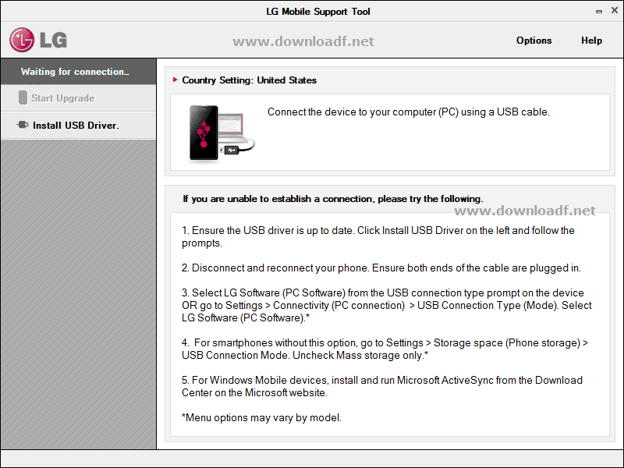The height and width of the screenshot is (468, 624).
Task: Click step 5 Windows Mobile devices text
Action: pos(382,386)
